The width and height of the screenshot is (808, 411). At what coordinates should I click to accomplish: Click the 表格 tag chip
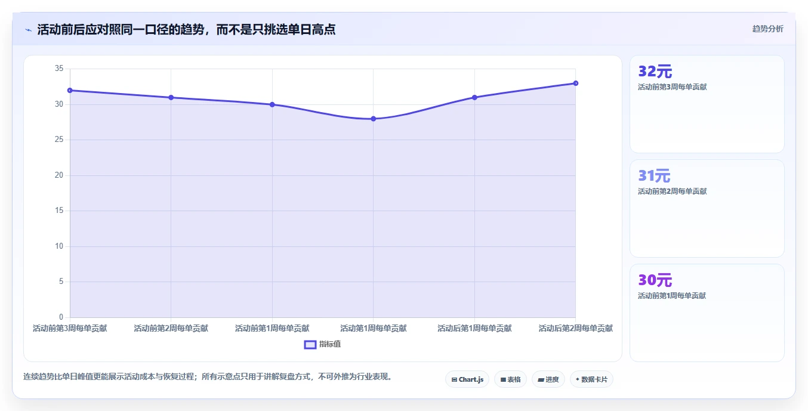(x=510, y=379)
